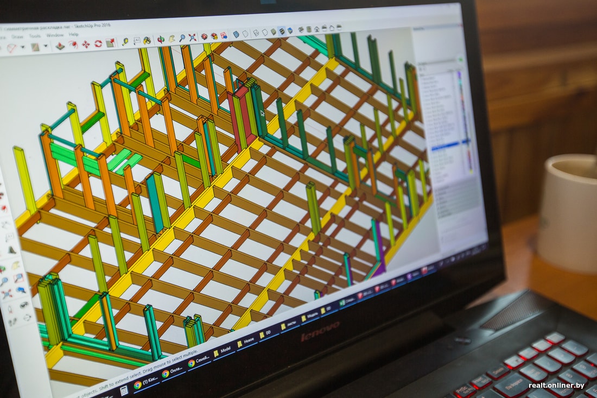Select the Shapes rectangle tool

[x=35, y=47]
